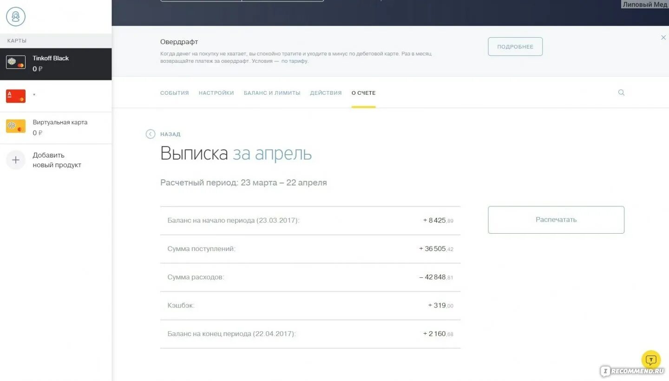The image size is (669, 381).
Task: Click the + 8 425,89 amount
Action: [x=438, y=220]
